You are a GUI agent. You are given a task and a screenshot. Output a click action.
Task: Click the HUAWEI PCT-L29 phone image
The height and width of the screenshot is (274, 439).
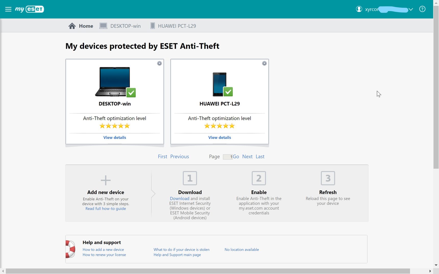click(x=222, y=84)
